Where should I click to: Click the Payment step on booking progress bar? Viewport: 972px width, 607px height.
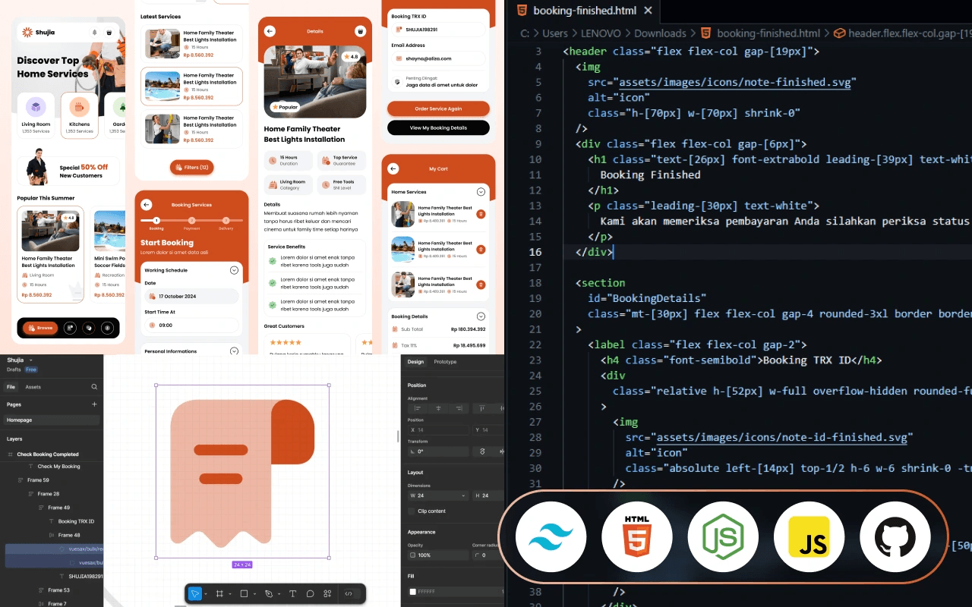(x=191, y=222)
